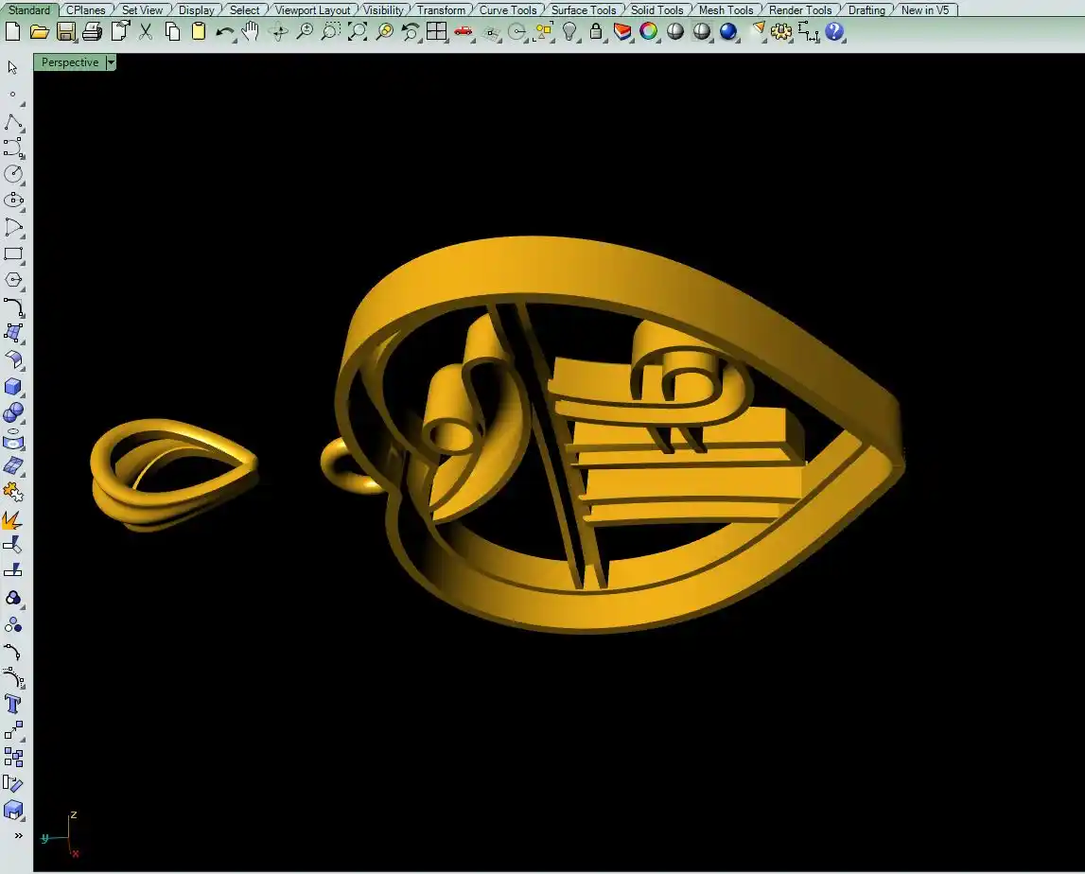1085x874 pixels.
Task: Open the Perspective viewport dropdown arrow
Action: (x=111, y=62)
